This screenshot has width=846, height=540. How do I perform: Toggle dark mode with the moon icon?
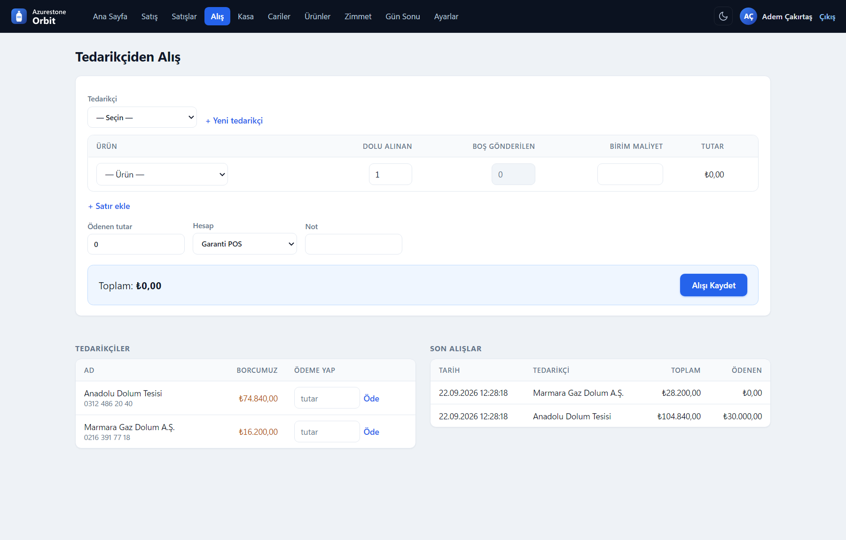pos(723,16)
